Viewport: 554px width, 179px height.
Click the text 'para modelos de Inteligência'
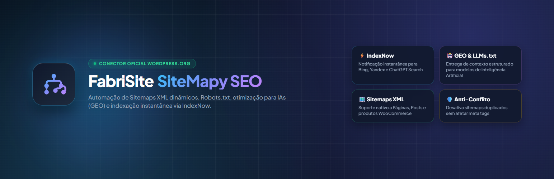[x=475, y=70]
